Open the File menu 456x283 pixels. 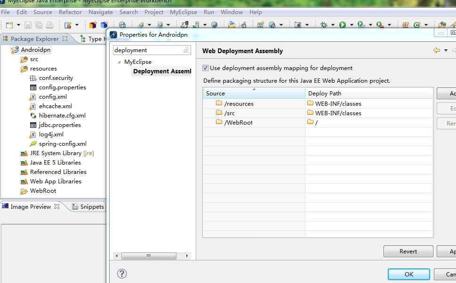tap(6, 12)
